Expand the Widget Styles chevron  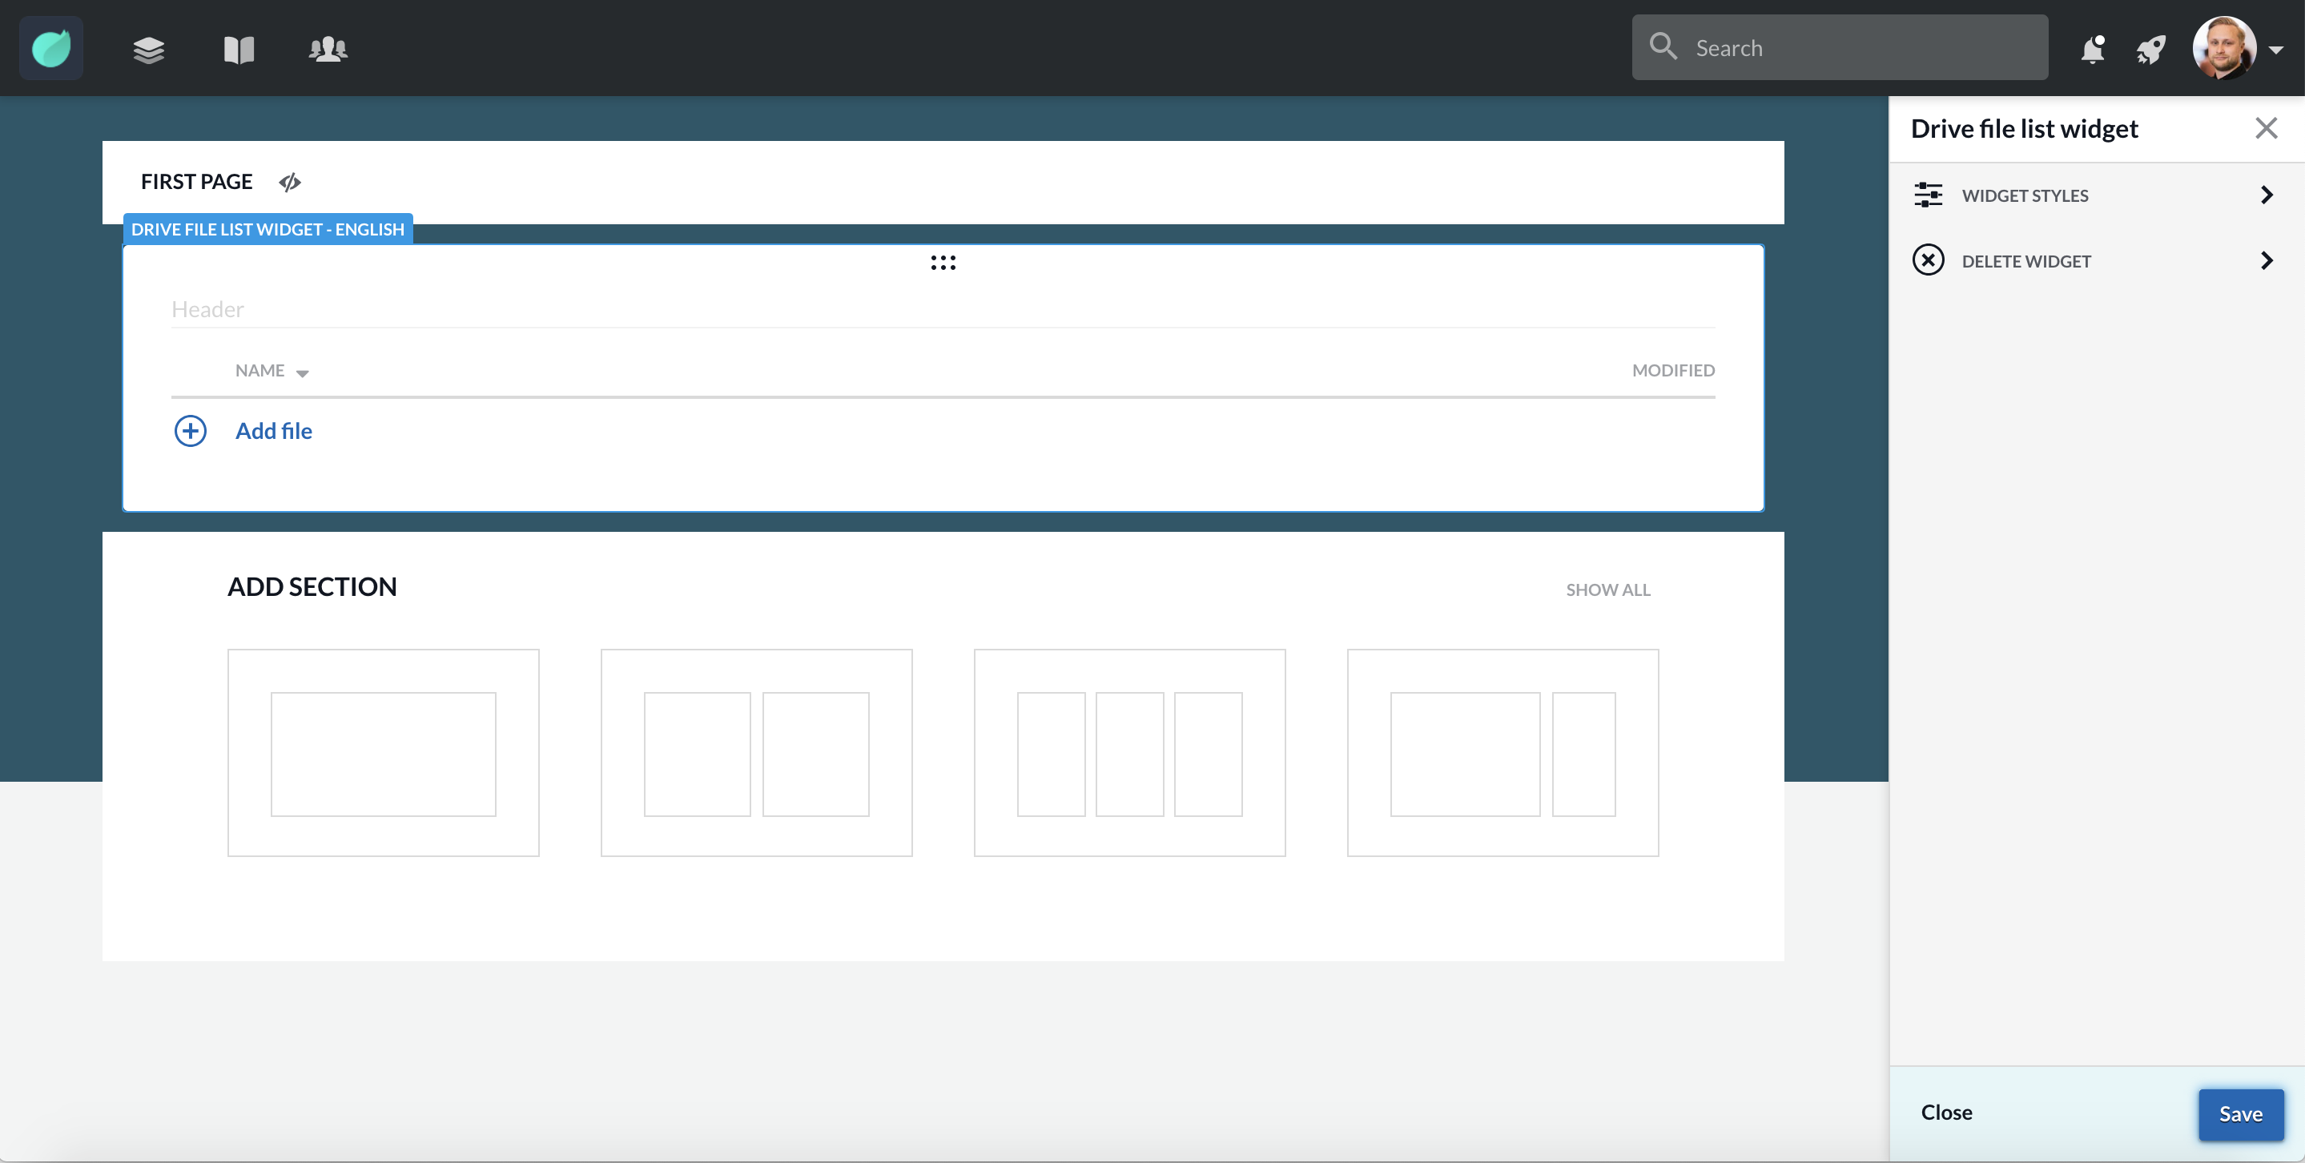2267,195
